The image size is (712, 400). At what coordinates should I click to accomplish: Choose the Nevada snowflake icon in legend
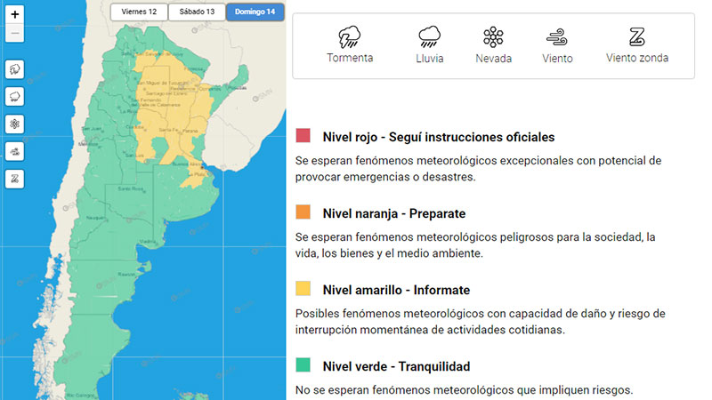tap(492, 37)
